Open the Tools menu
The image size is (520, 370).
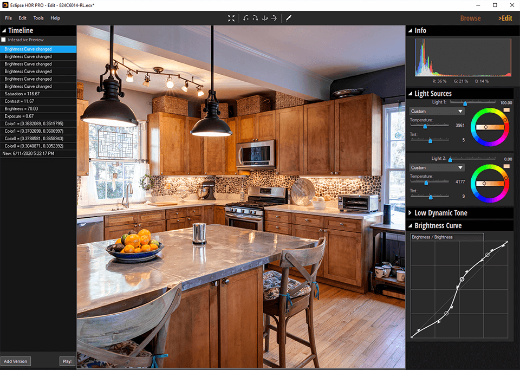[x=38, y=18]
